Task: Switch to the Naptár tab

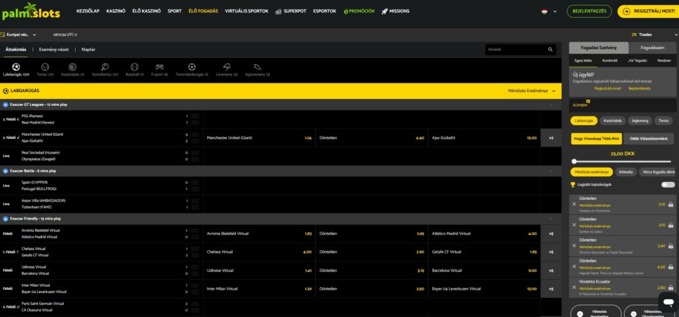Action: click(x=88, y=50)
